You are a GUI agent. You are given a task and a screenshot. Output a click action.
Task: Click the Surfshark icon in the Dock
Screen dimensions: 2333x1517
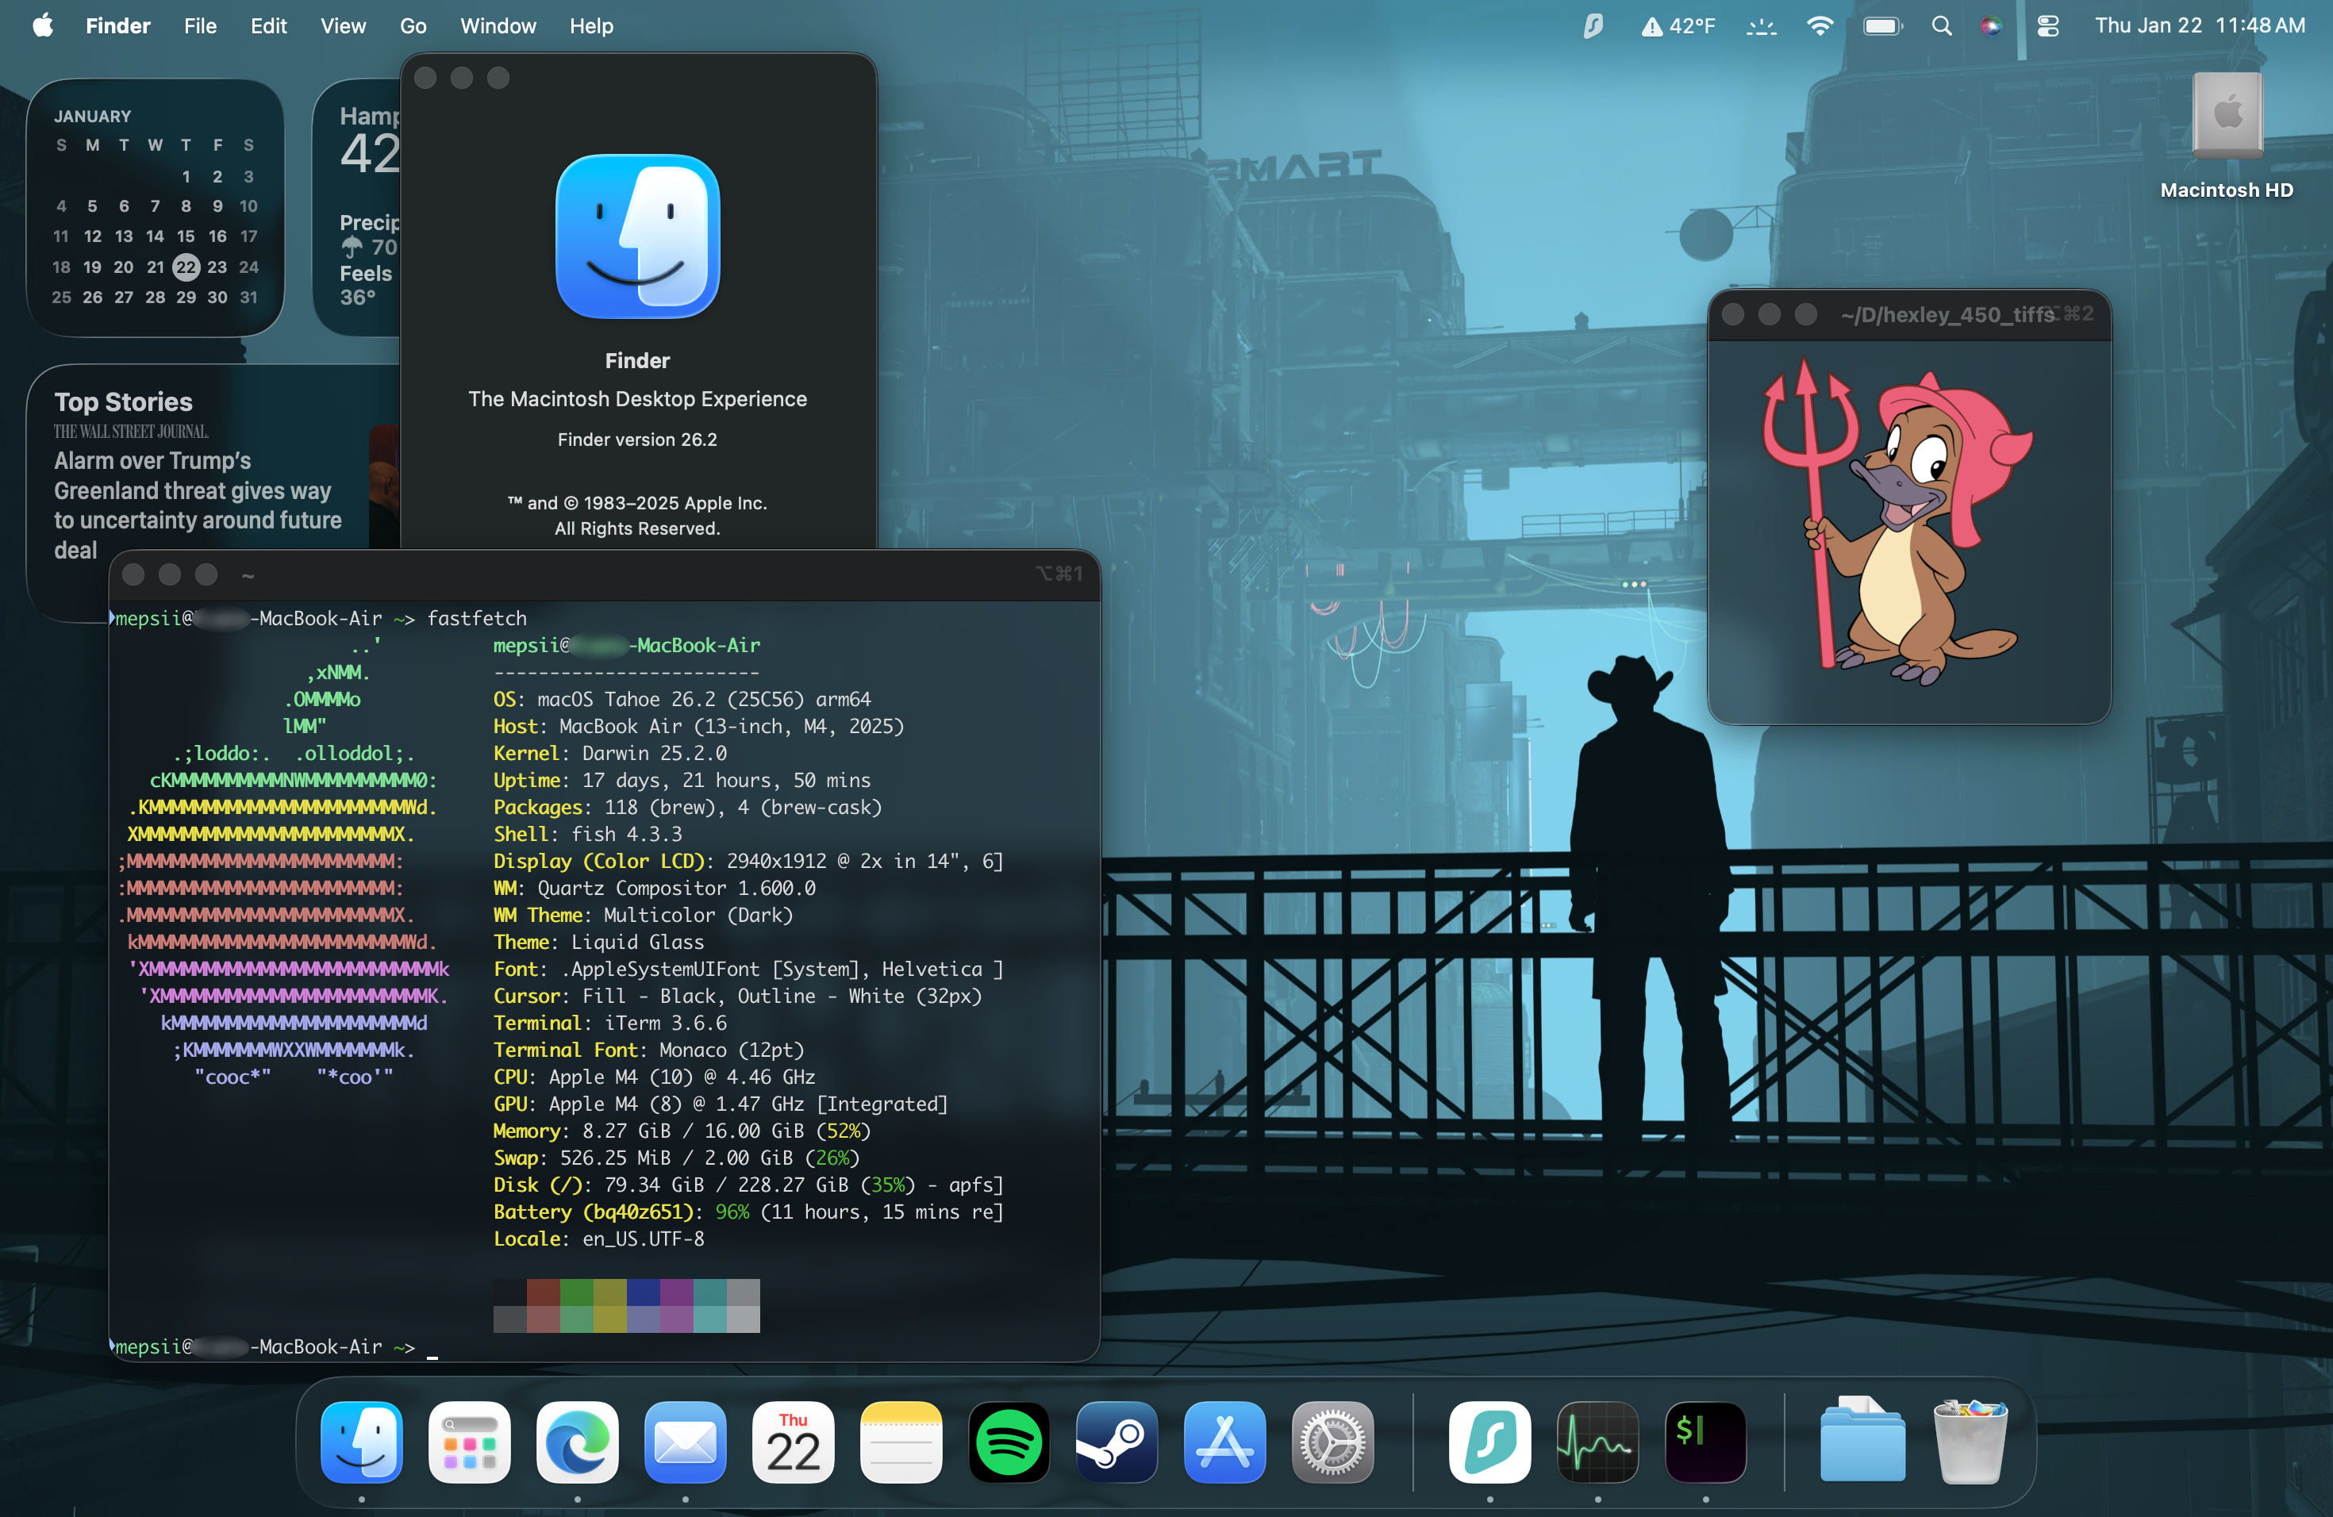(x=1489, y=1442)
